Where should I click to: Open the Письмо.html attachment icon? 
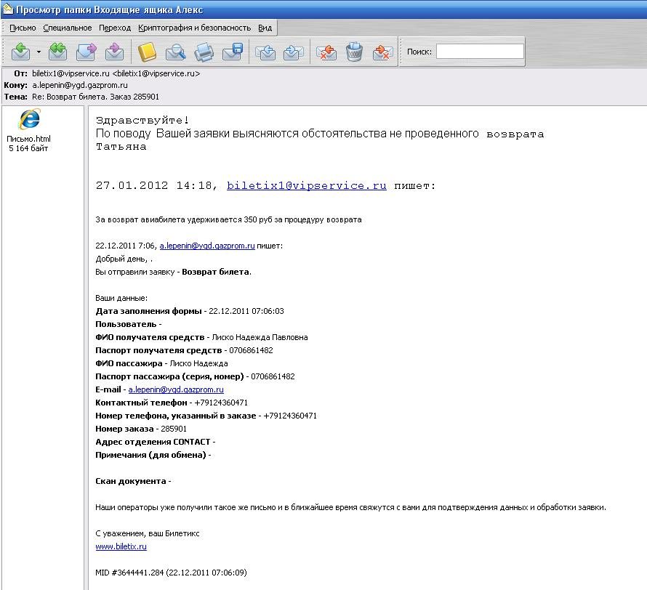click(x=29, y=120)
